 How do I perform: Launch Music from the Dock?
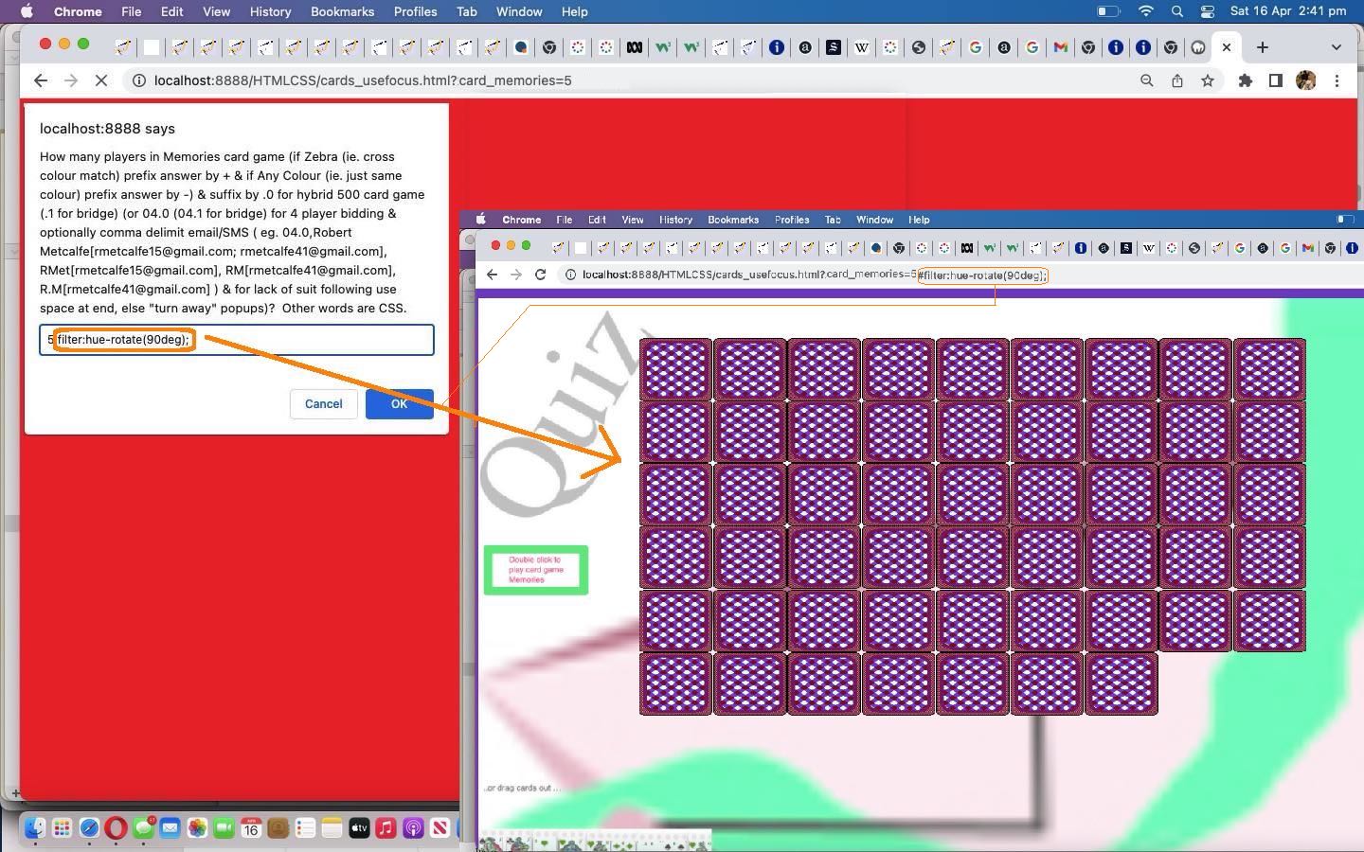(x=386, y=828)
